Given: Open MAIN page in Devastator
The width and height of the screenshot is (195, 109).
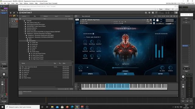Looking at the screenshot, I should click(x=125, y=74).
